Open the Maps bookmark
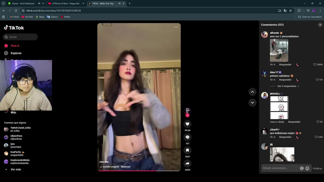324x182 pixels. coord(40,17)
